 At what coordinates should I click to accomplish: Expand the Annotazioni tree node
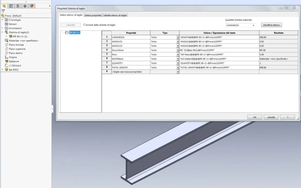[x=2, y=28]
